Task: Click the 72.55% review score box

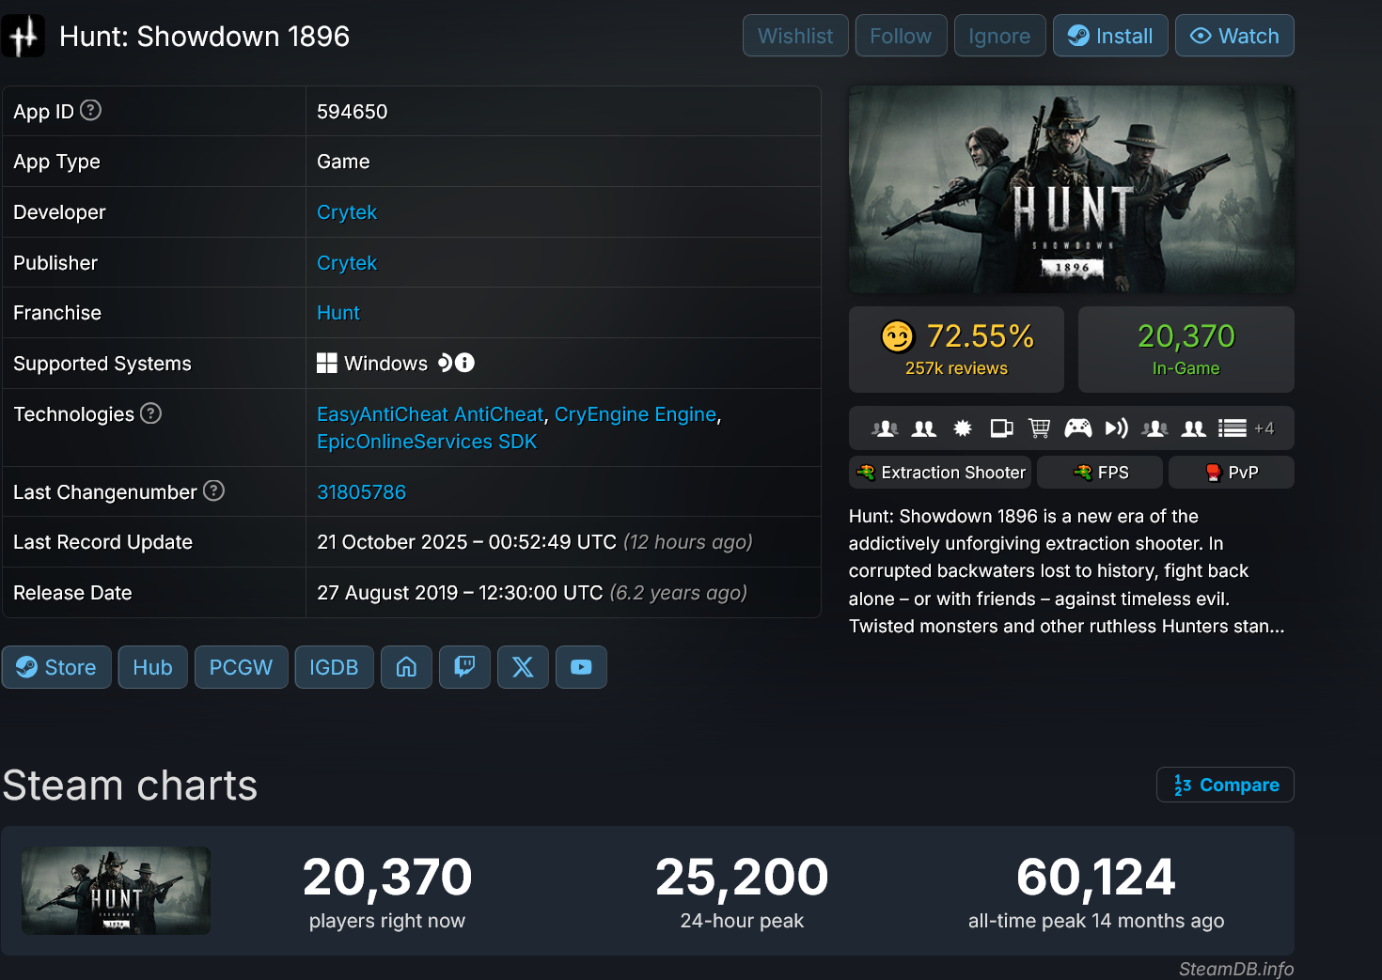Action: tap(956, 350)
